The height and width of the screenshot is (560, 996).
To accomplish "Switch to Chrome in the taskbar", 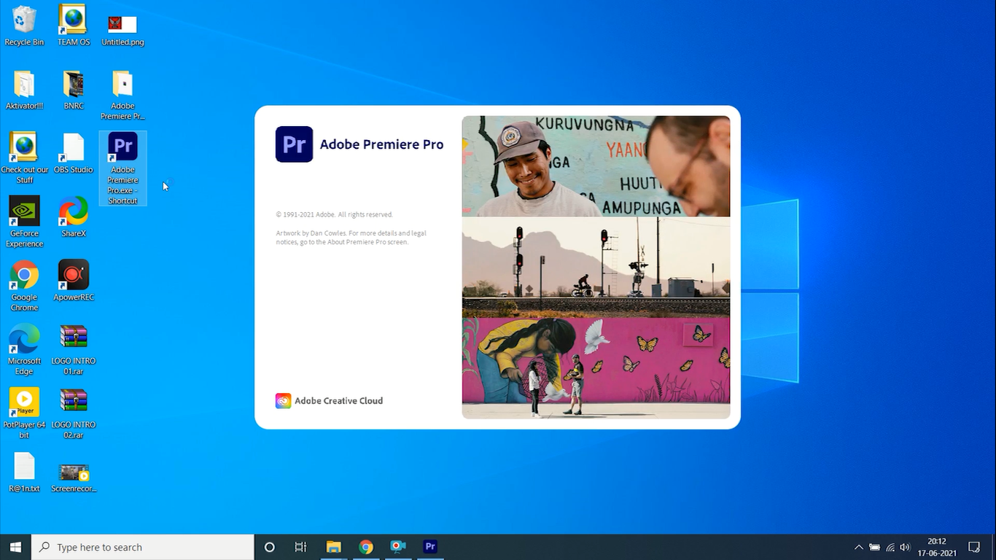I will pos(366,547).
